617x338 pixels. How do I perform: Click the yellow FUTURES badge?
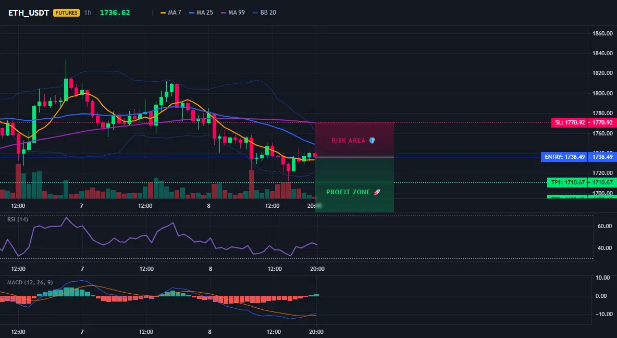click(67, 12)
